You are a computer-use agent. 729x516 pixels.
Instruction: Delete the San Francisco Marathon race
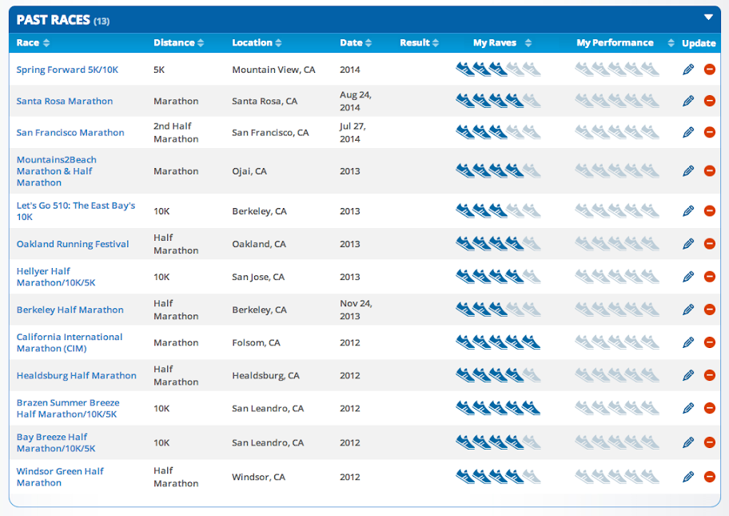click(x=710, y=132)
